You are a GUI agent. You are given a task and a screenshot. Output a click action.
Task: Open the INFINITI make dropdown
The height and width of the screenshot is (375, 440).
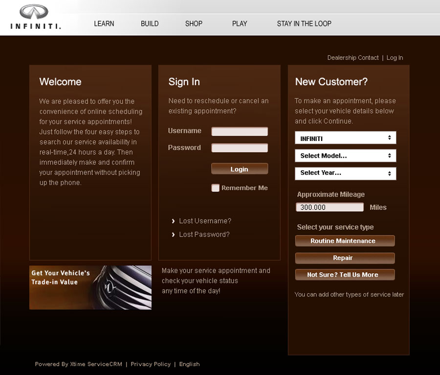[345, 138]
